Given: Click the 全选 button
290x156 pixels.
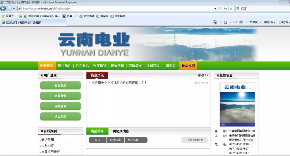Looking at the screenshot, I should pos(97,140).
